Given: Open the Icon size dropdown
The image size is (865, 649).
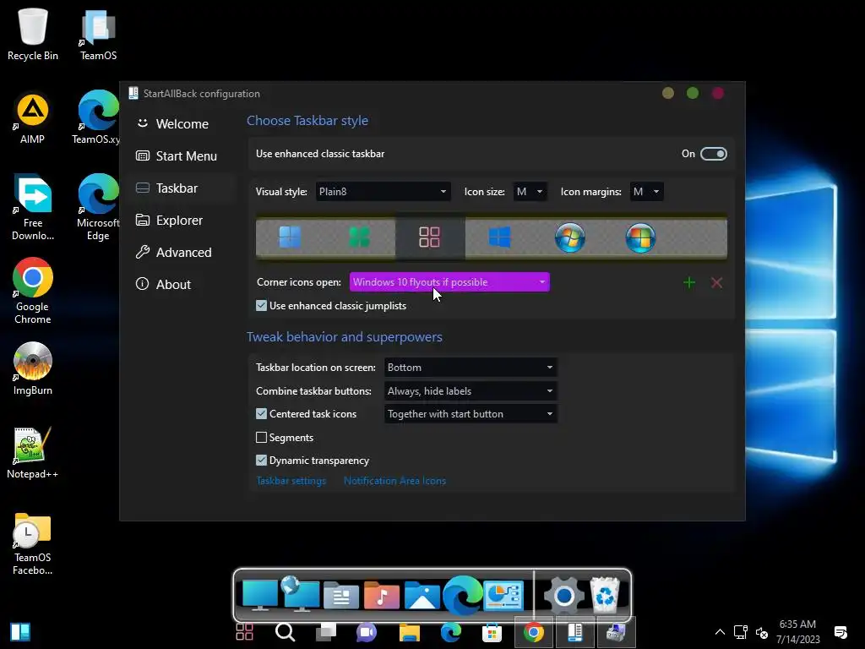Looking at the screenshot, I should click(x=530, y=192).
